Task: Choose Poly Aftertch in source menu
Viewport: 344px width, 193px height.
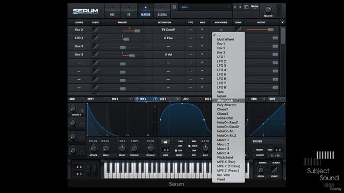Action: 228,105
